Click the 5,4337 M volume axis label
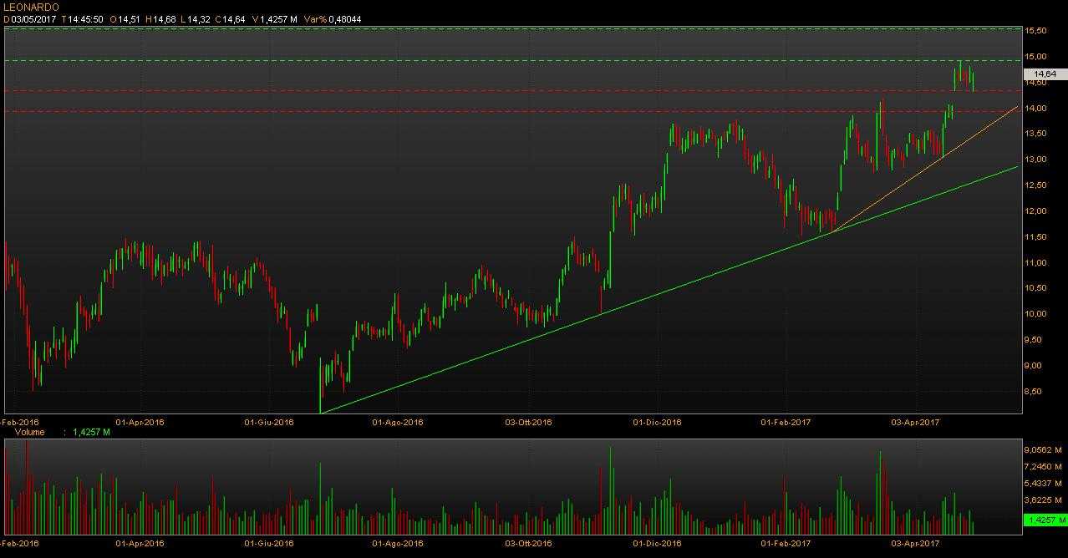Viewport: 1068px width, 558px height. pos(1043,483)
